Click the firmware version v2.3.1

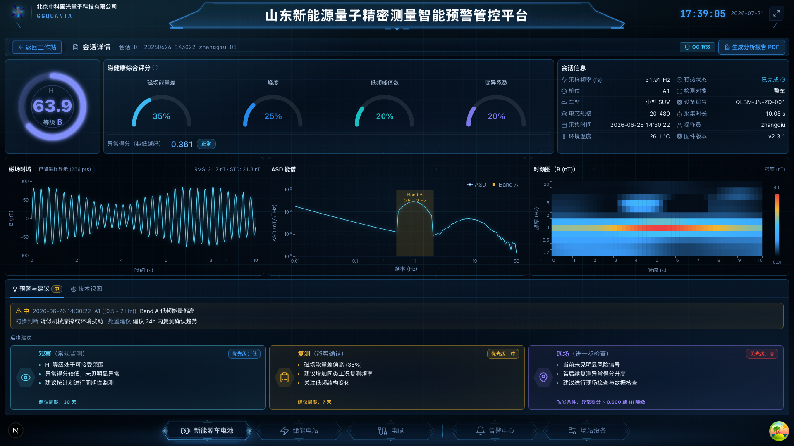tap(777, 136)
